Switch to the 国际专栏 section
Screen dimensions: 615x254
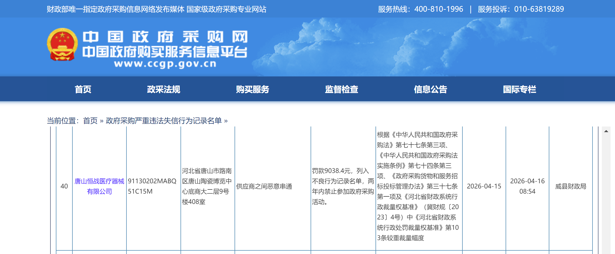519,89
